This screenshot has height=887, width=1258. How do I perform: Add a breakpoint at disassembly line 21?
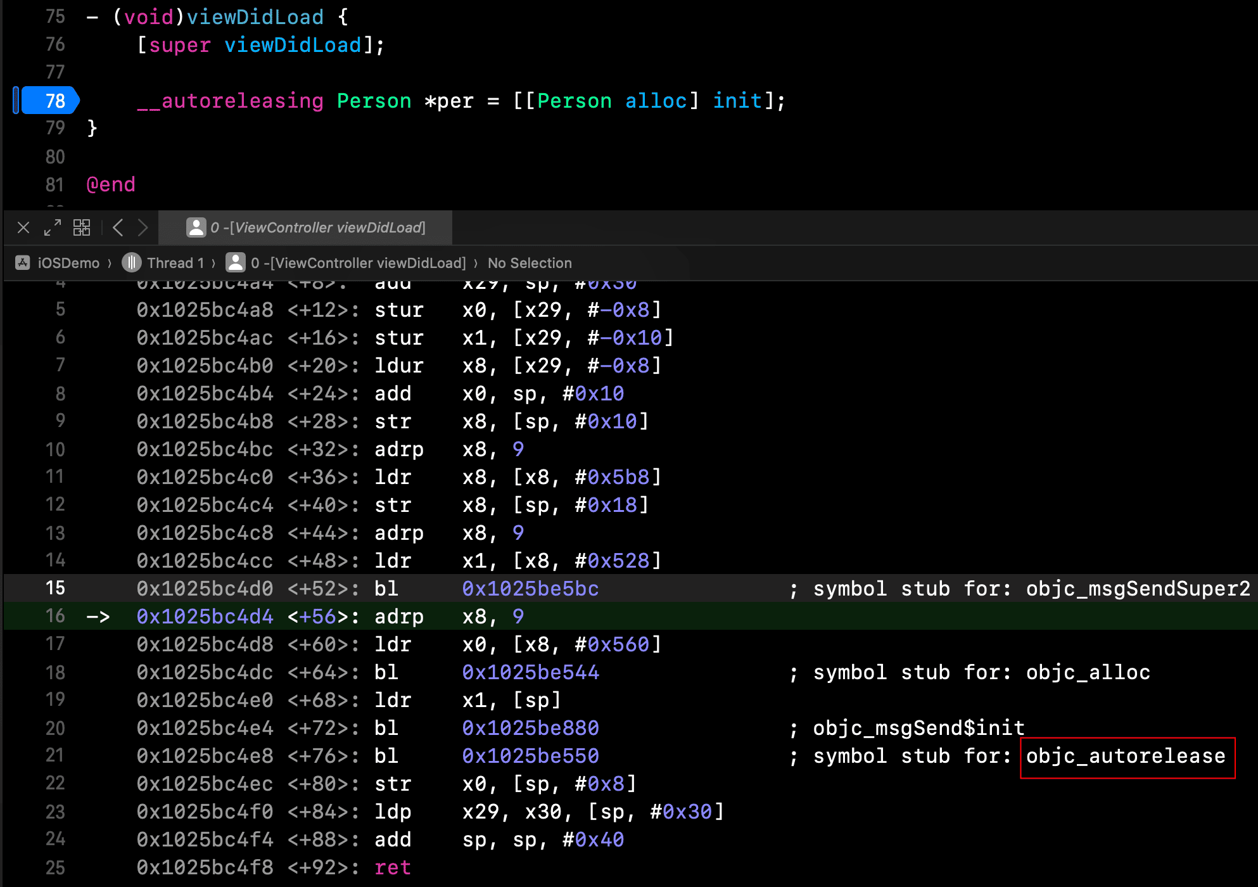coord(55,756)
